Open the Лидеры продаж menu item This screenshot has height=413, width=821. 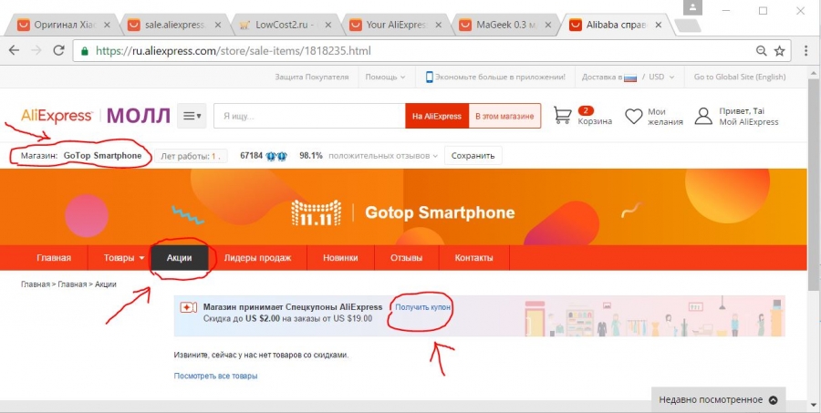point(257,257)
